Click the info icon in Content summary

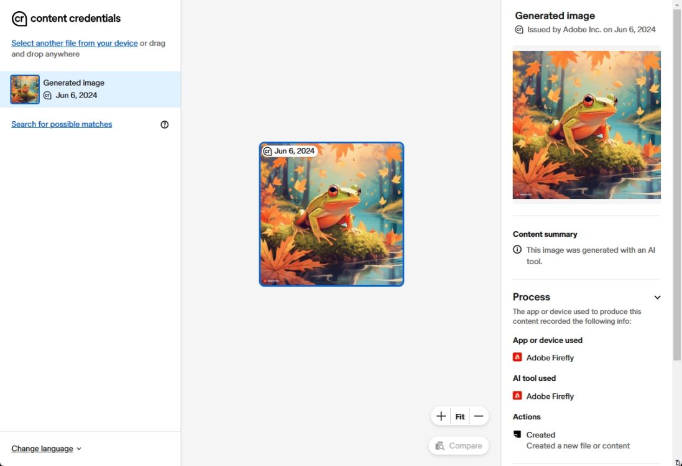click(517, 249)
